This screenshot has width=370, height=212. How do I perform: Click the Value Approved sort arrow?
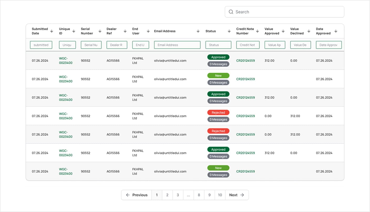pos(283,31)
